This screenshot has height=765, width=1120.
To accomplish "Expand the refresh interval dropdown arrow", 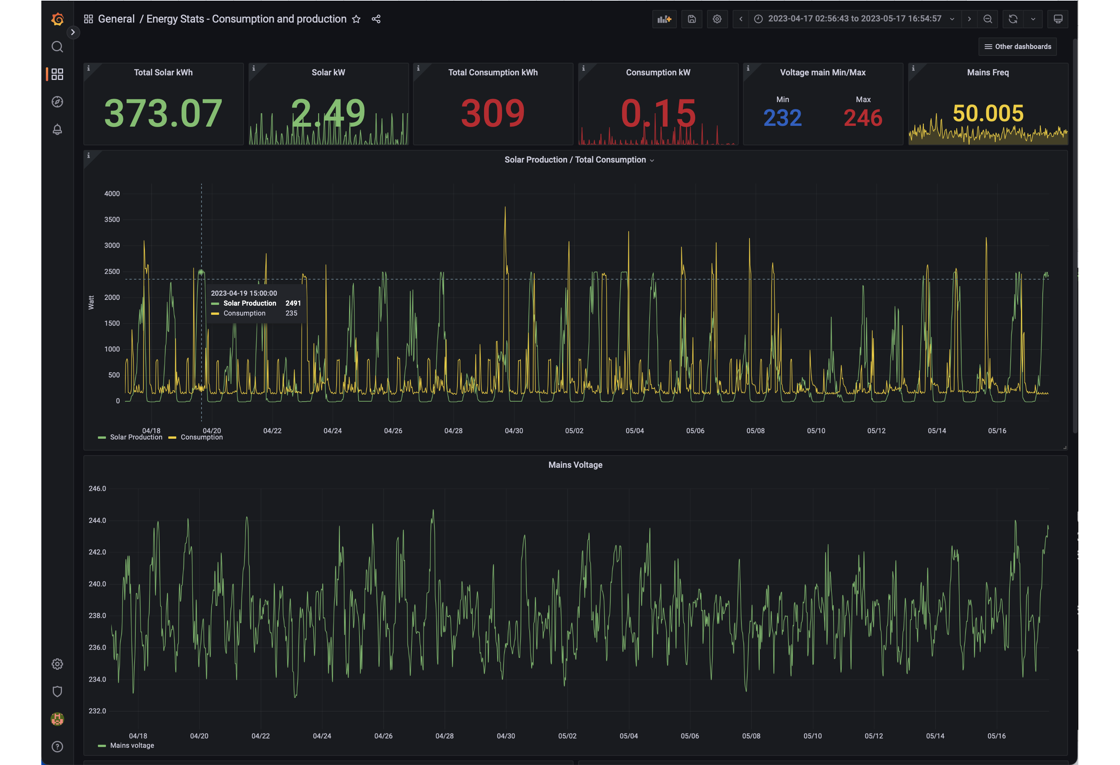I will 1033,19.
